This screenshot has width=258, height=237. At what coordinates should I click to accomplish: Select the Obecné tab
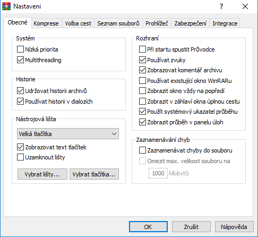coord(18,22)
